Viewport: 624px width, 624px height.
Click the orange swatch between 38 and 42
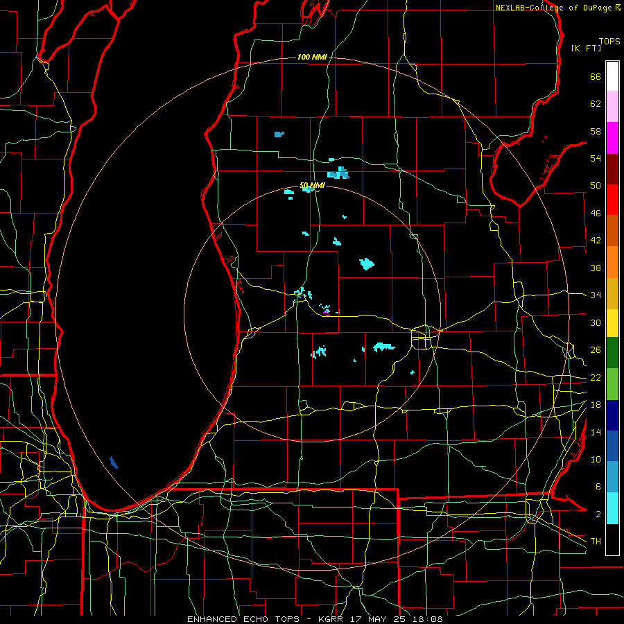[612, 262]
